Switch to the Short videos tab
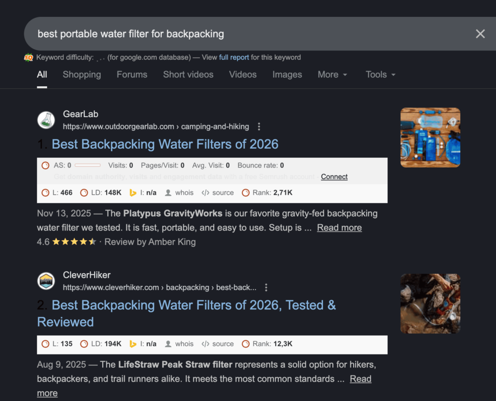496x401 pixels. coord(188,75)
